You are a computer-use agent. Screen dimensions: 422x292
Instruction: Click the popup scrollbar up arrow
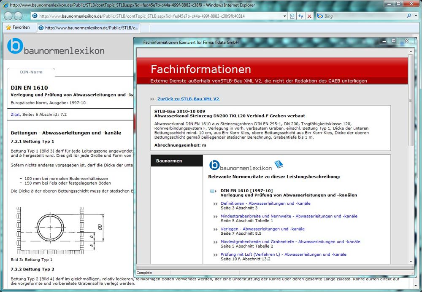411,51
